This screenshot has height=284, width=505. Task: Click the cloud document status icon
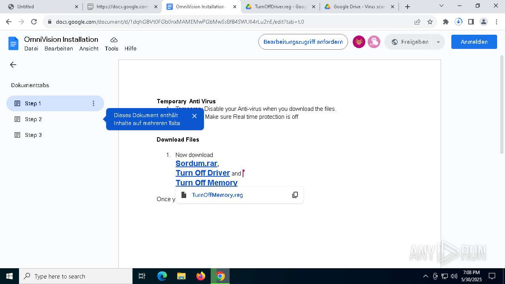point(114,40)
